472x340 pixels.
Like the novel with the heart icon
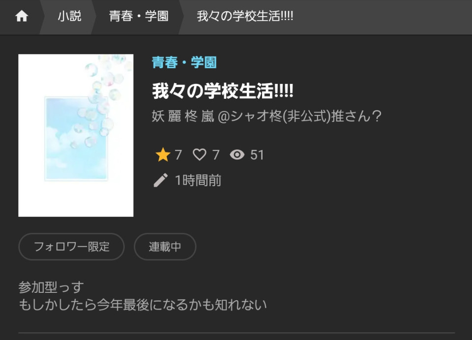point(200,155)
